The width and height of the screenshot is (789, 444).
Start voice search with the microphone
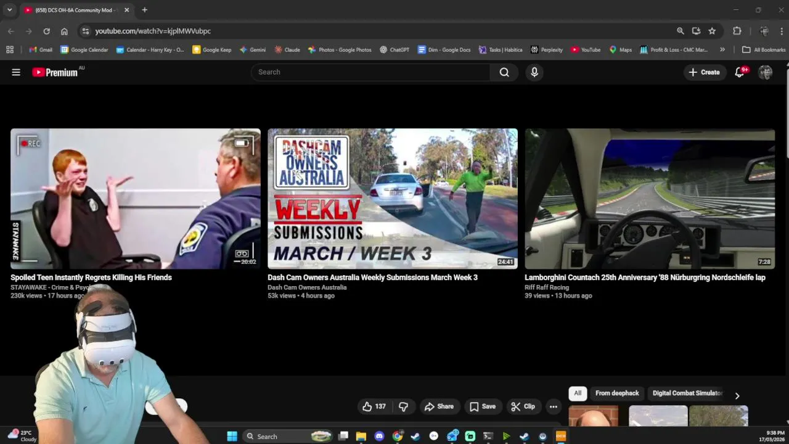534,72
